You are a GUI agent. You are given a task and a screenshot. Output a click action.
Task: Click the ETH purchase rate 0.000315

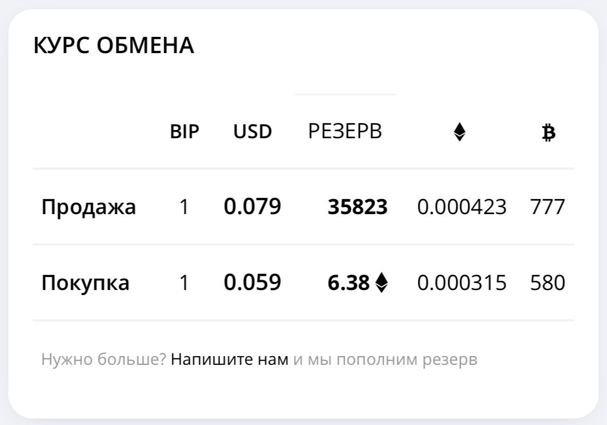(462, 282)
